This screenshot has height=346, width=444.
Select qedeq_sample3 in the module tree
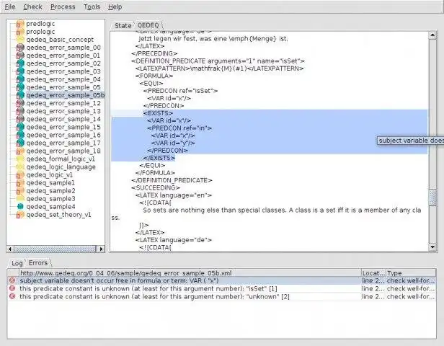pyautogui.click(x=50, y=198)
